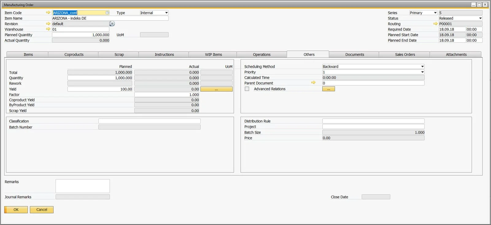Switch to the Items tab
Screen dimensions: 491x225
(28, 54)
